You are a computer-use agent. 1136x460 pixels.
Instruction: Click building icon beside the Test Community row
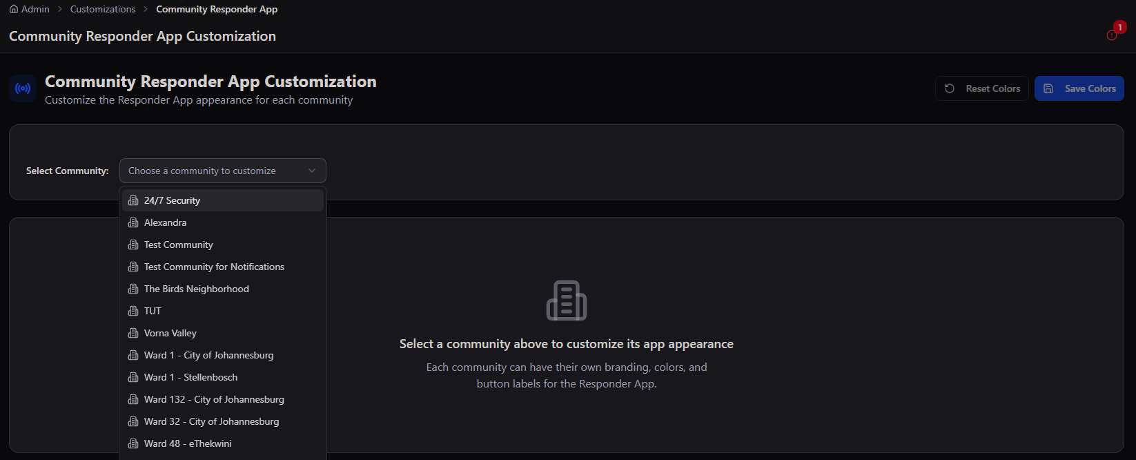(133, 245)
